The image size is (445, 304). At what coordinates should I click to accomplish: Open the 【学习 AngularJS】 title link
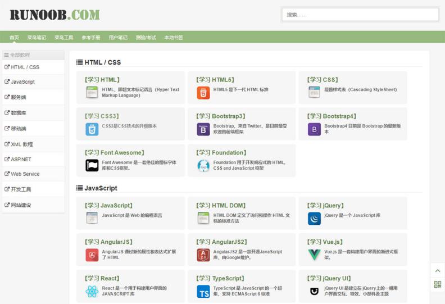[x=108, y=242]
